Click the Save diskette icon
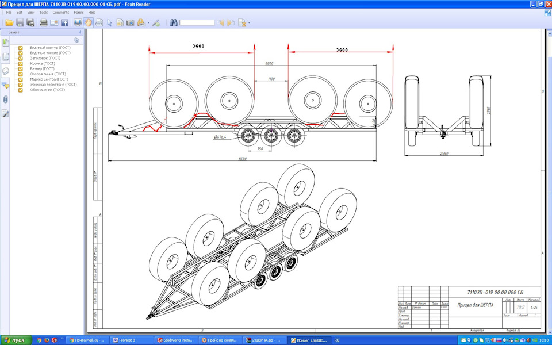 click(20, 23)
